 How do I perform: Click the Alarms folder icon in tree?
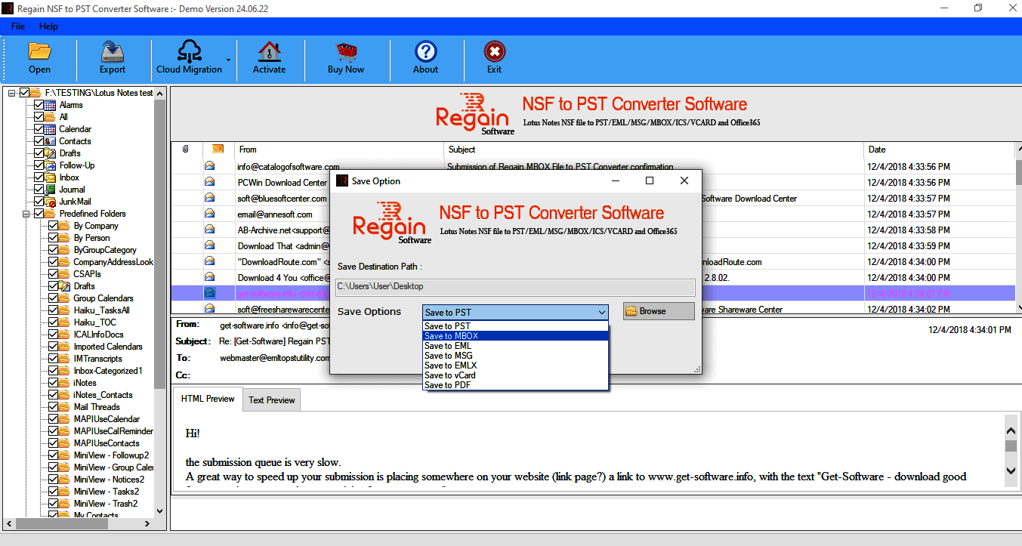click(x=51, y=105)
